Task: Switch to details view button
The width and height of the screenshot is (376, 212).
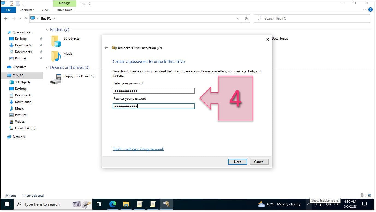Action: click(x=363, y=195)
